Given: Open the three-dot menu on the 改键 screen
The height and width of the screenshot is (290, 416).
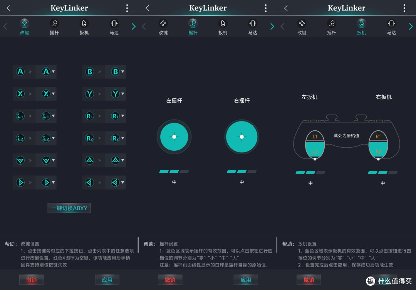Looking at the screenshot, I should tap(127, 8).
